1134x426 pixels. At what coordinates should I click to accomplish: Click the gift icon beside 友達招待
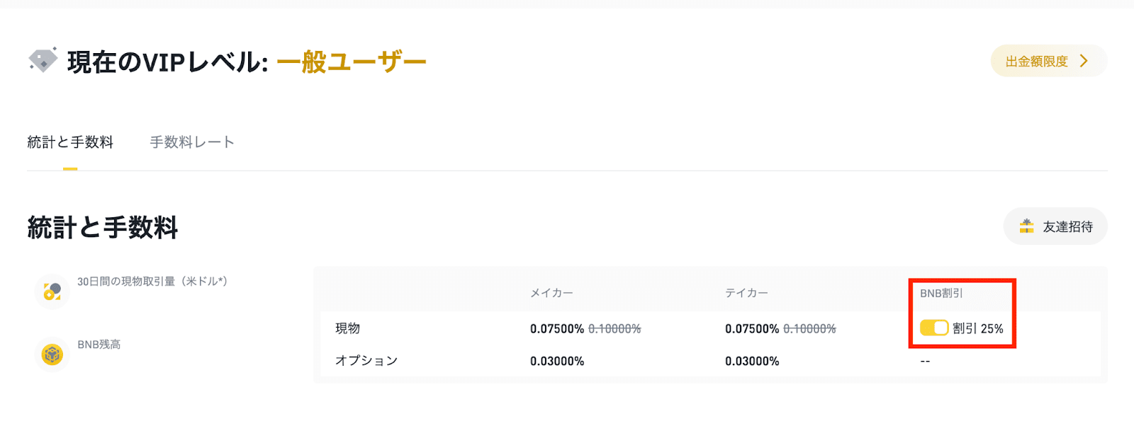pyautogui.click(x=1026, y=226)
